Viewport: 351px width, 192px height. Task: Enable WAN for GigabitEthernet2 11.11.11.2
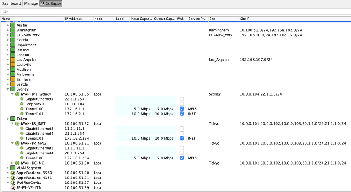(182, 148)
